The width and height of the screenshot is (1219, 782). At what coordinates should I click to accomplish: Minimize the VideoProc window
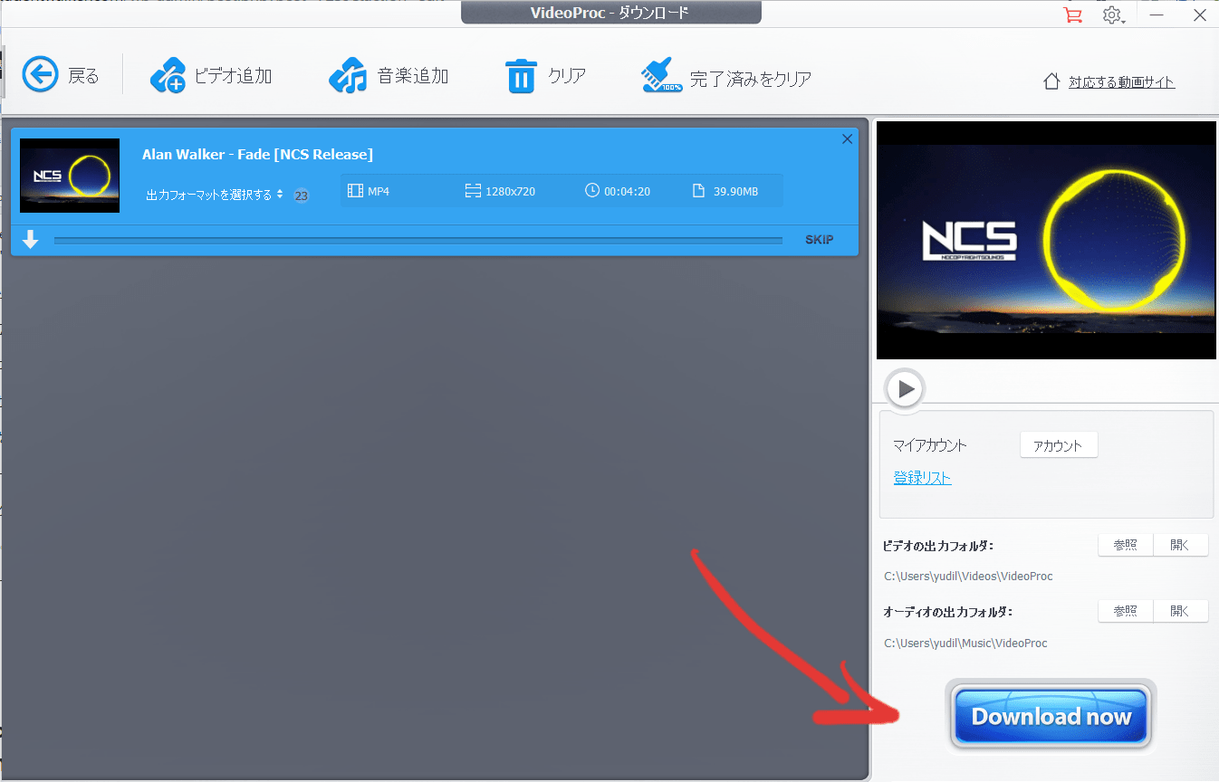(1157, 15)
